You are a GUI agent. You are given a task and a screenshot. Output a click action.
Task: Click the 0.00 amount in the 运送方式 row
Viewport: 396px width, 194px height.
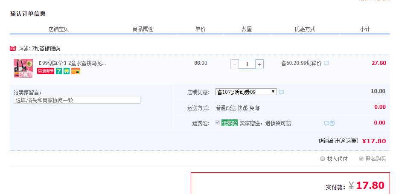pos(380,107)
